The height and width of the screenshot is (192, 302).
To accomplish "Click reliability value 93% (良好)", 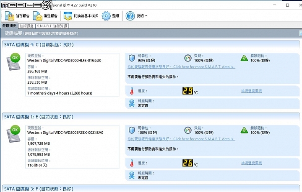I will [x=146, y=61].
